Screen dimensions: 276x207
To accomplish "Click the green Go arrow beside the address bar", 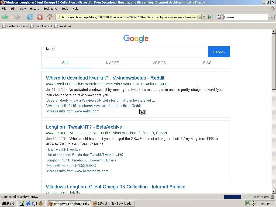I will [x=210, y=17].
